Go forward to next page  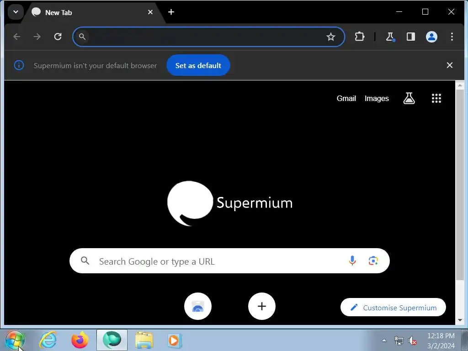pyautogui.click(x=37, y=37)
